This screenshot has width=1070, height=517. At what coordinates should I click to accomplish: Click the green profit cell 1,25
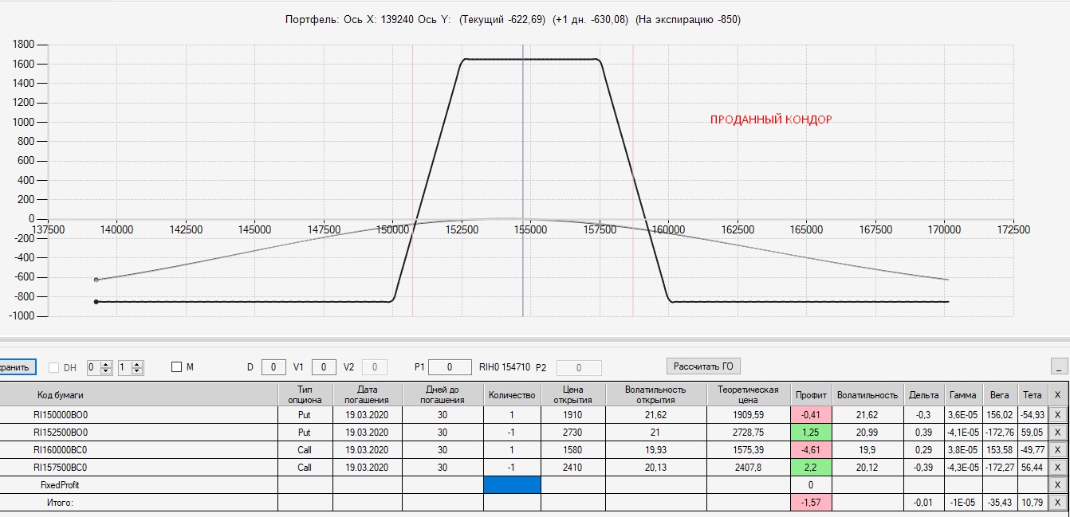click(811, 433)
